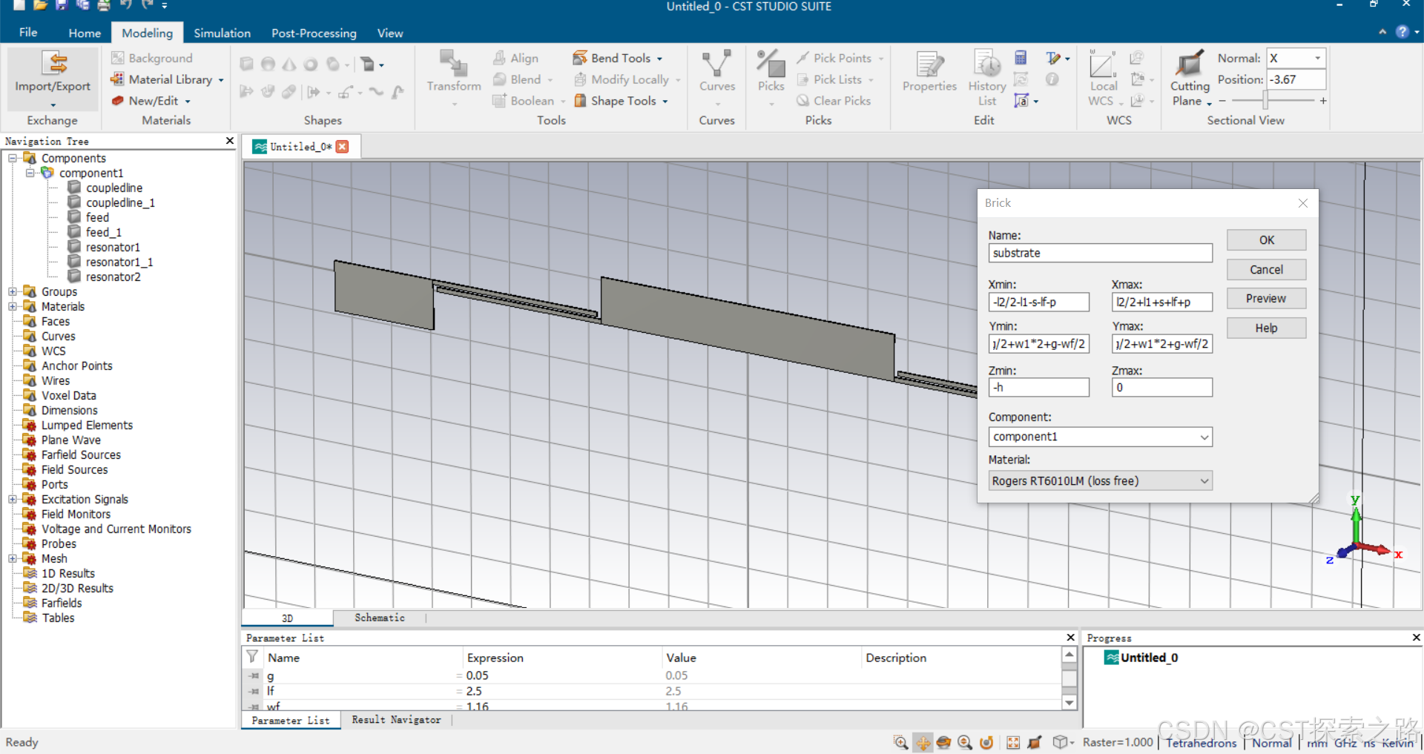Image resolution: width=1424 pixels, height=754 pixels.
Task: Click the cutting plane Position field
Action: tap(1296, 79)
